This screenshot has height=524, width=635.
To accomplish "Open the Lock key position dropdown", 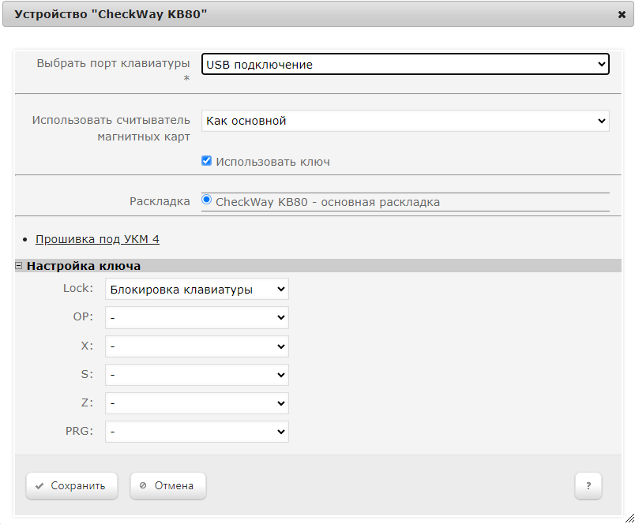I will point(197,289).
